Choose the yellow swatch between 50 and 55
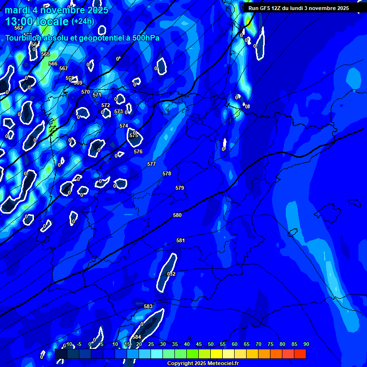Viewport: 367px width, 367px height. click(x=216, y=354)
